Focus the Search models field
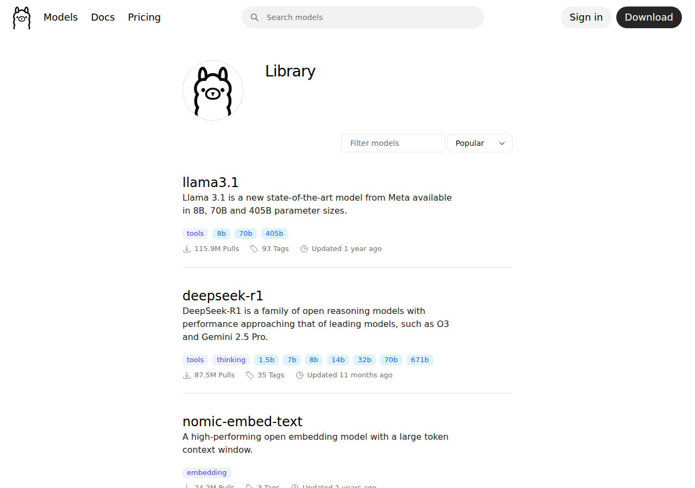Viewport: 695px width, 488px height. click(363, 17)
